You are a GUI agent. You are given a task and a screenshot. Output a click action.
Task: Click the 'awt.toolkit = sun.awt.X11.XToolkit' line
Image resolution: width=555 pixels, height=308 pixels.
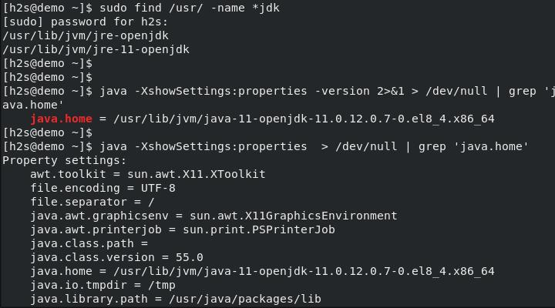click(x=147, y=174)
